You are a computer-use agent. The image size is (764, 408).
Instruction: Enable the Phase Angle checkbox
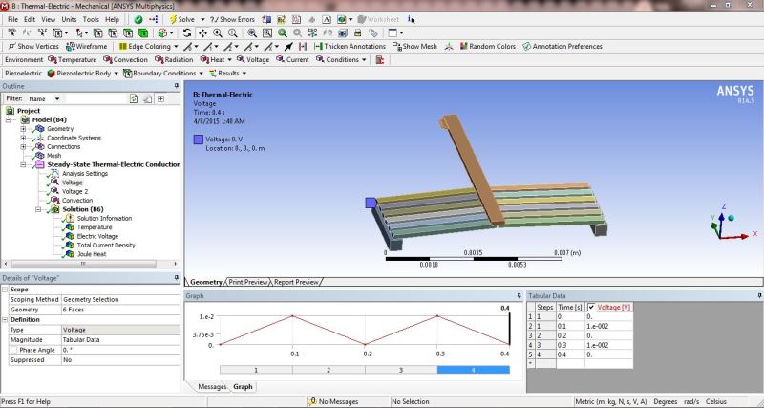(14, 350)
